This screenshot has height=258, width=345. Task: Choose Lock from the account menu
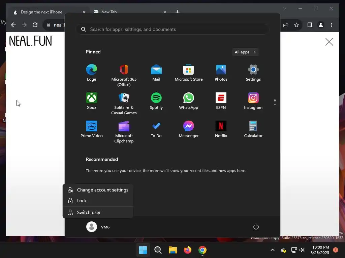[x=98, y=201]
